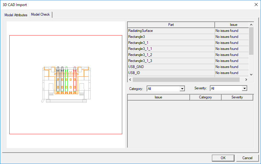Select the Rectangle3_1_2 part row
The width and height of the screenshot is (261, 164).
(171, 55)
